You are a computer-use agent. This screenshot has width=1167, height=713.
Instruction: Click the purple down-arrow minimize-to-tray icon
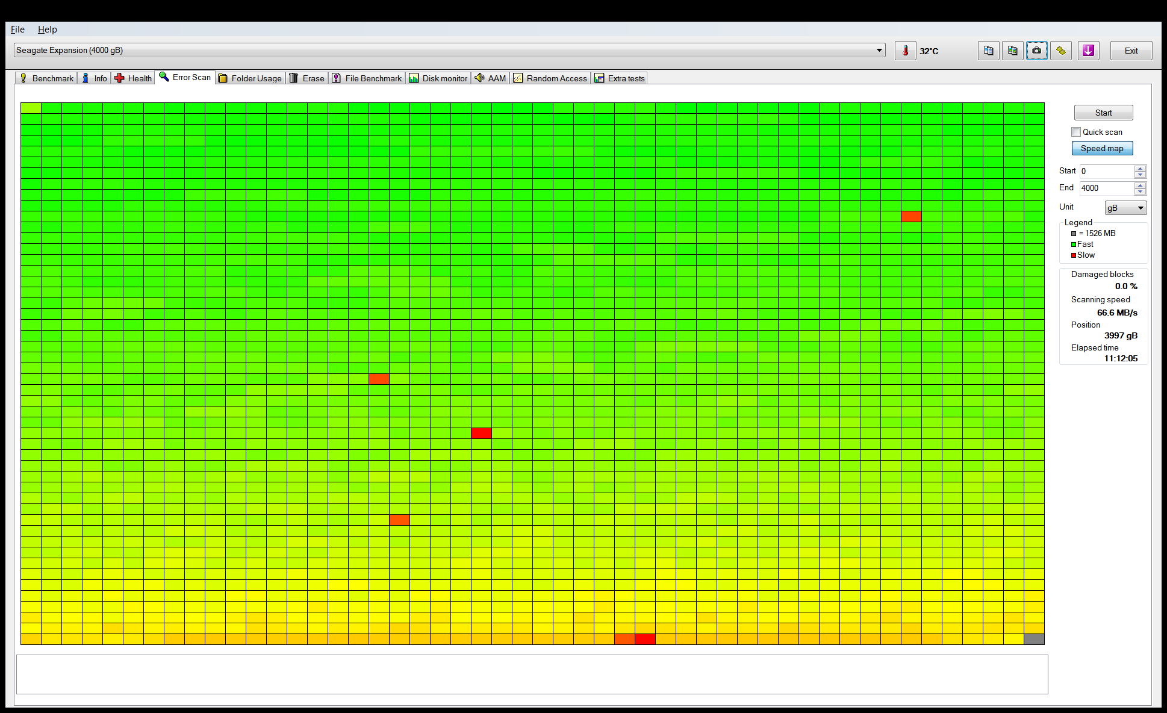coord(1088,51)
